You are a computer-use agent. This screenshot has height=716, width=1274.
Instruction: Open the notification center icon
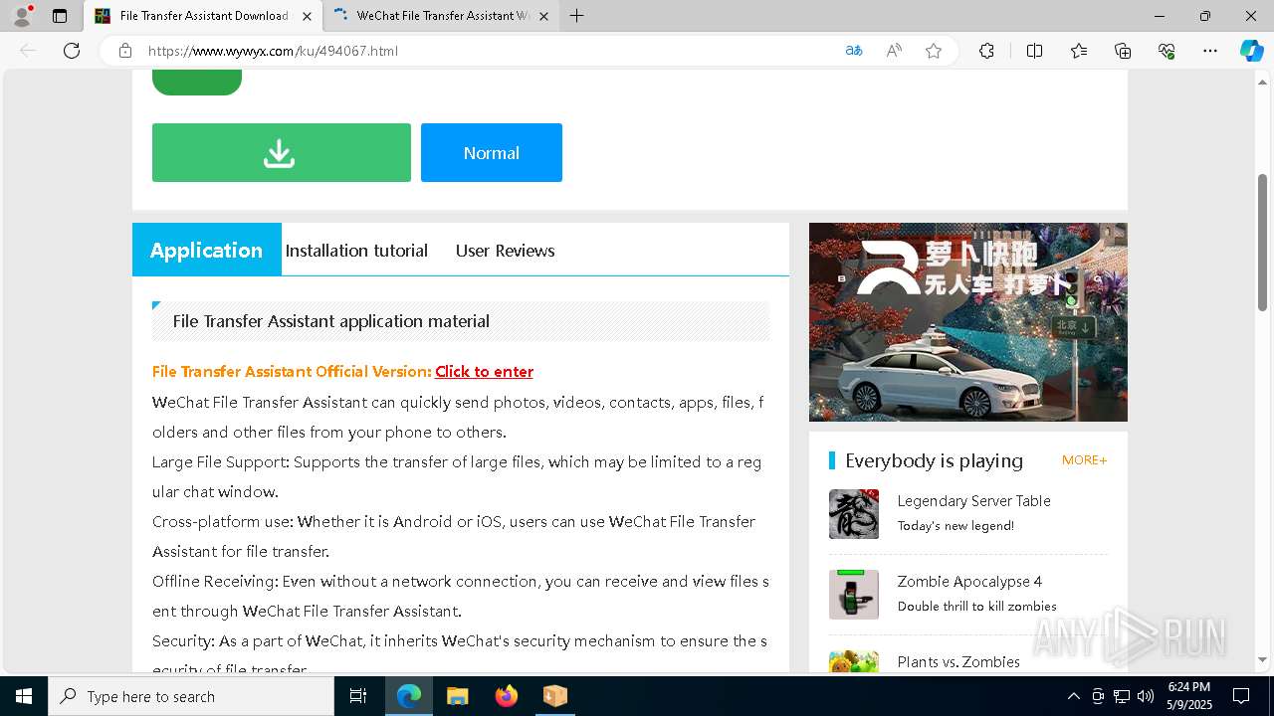point(1241,696)
